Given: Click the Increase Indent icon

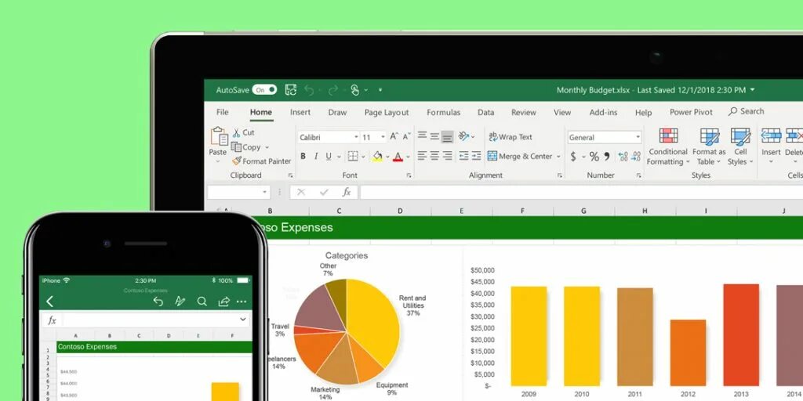Looking at the screenshot, I should (476, 156).
